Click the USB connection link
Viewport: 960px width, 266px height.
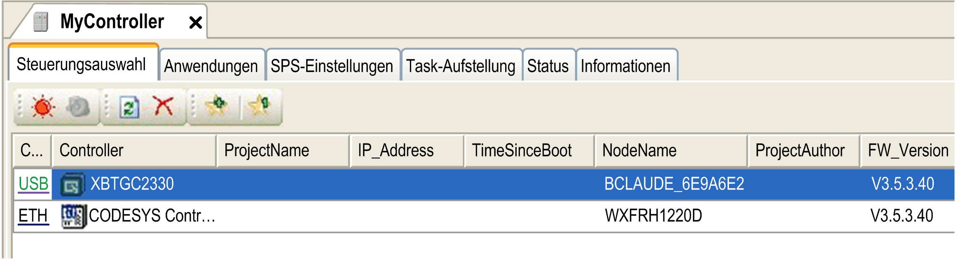click(34, 184)
